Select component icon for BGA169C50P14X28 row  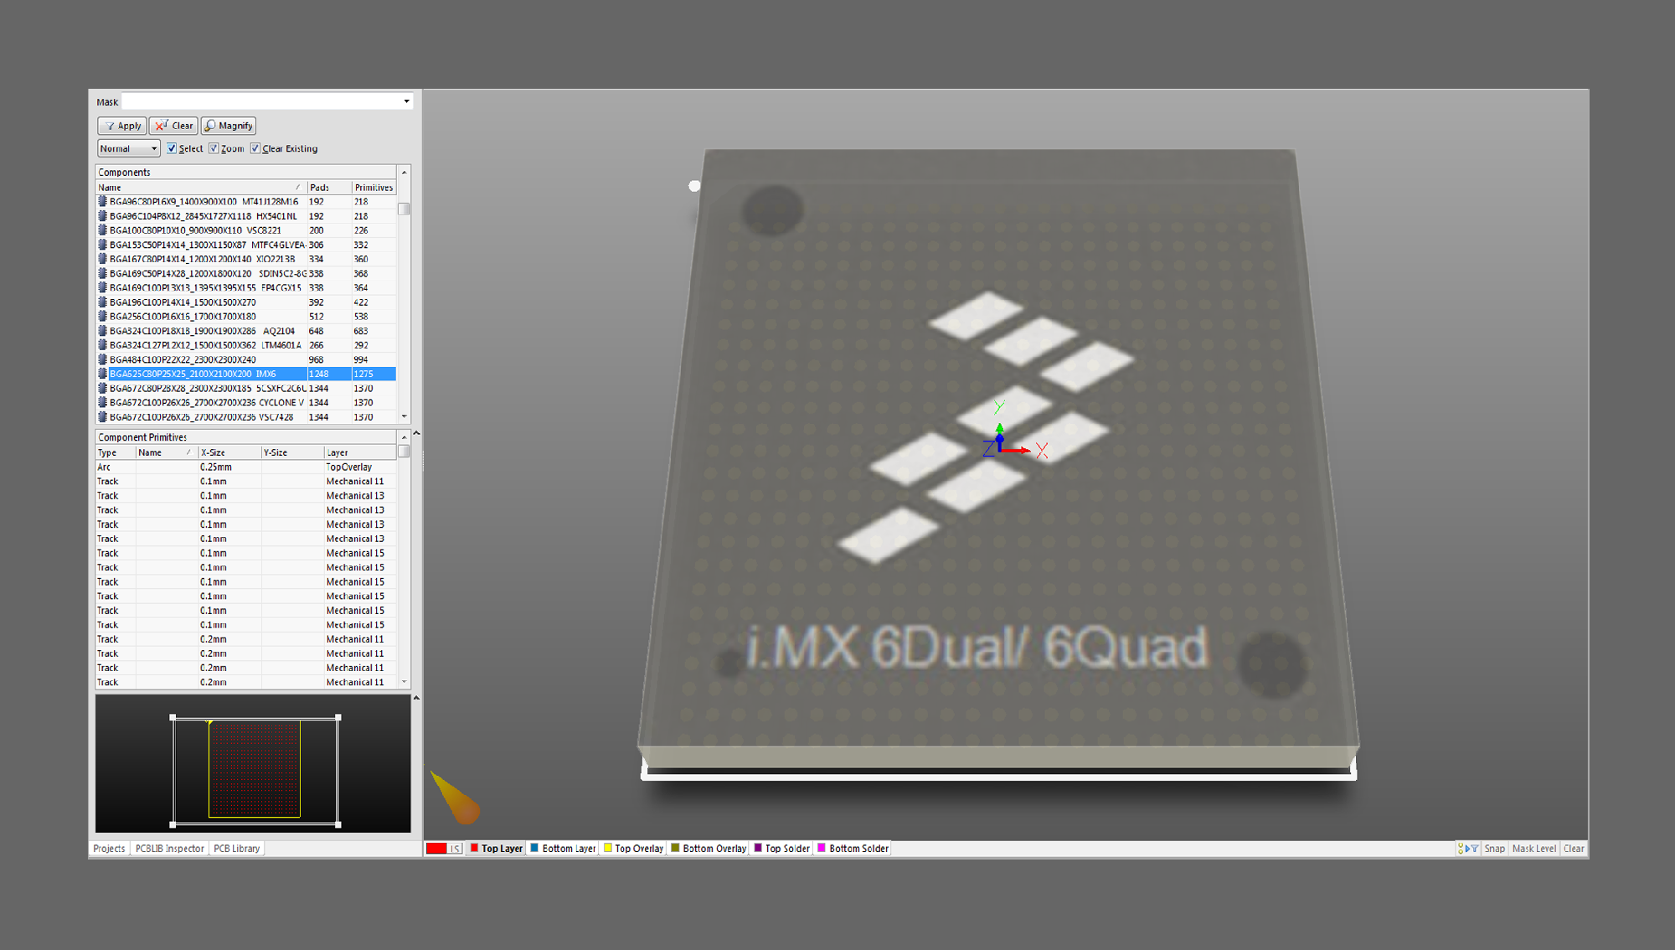click(103, 273)
